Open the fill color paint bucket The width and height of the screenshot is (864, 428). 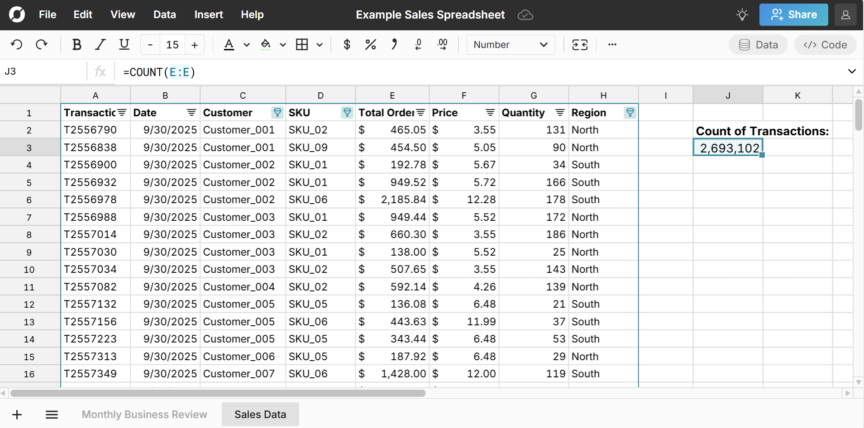pos(266,45)
